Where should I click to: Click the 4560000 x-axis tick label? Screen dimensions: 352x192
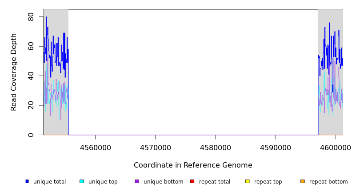pos(95,148)
